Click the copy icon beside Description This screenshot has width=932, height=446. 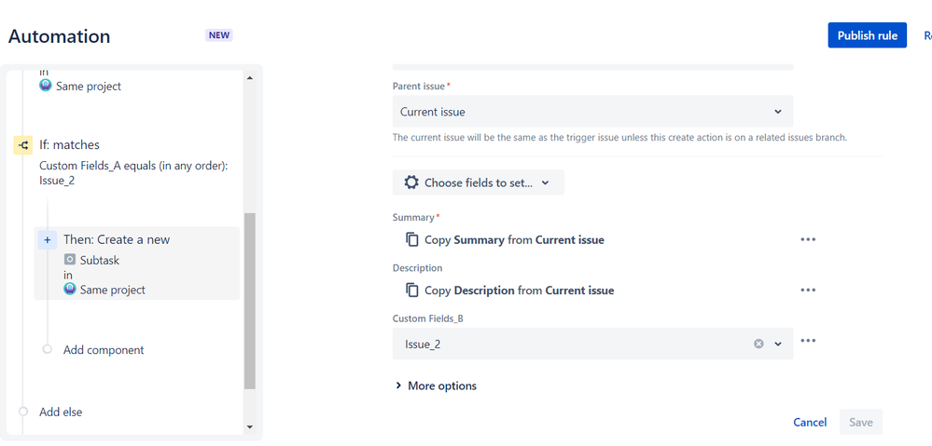click(x=411, y=291)
